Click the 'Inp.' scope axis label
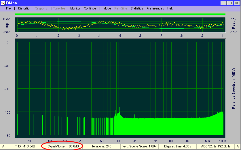The width and height of the screenshot is (241, 150). coord(7,26)
